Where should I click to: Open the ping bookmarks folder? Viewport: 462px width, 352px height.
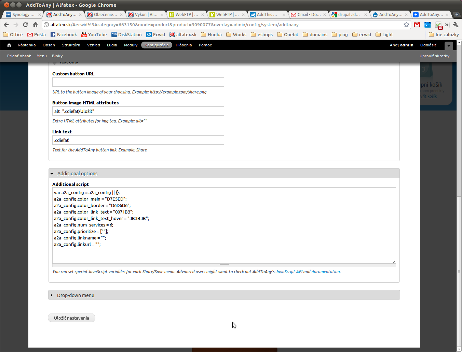coord(340,34)
